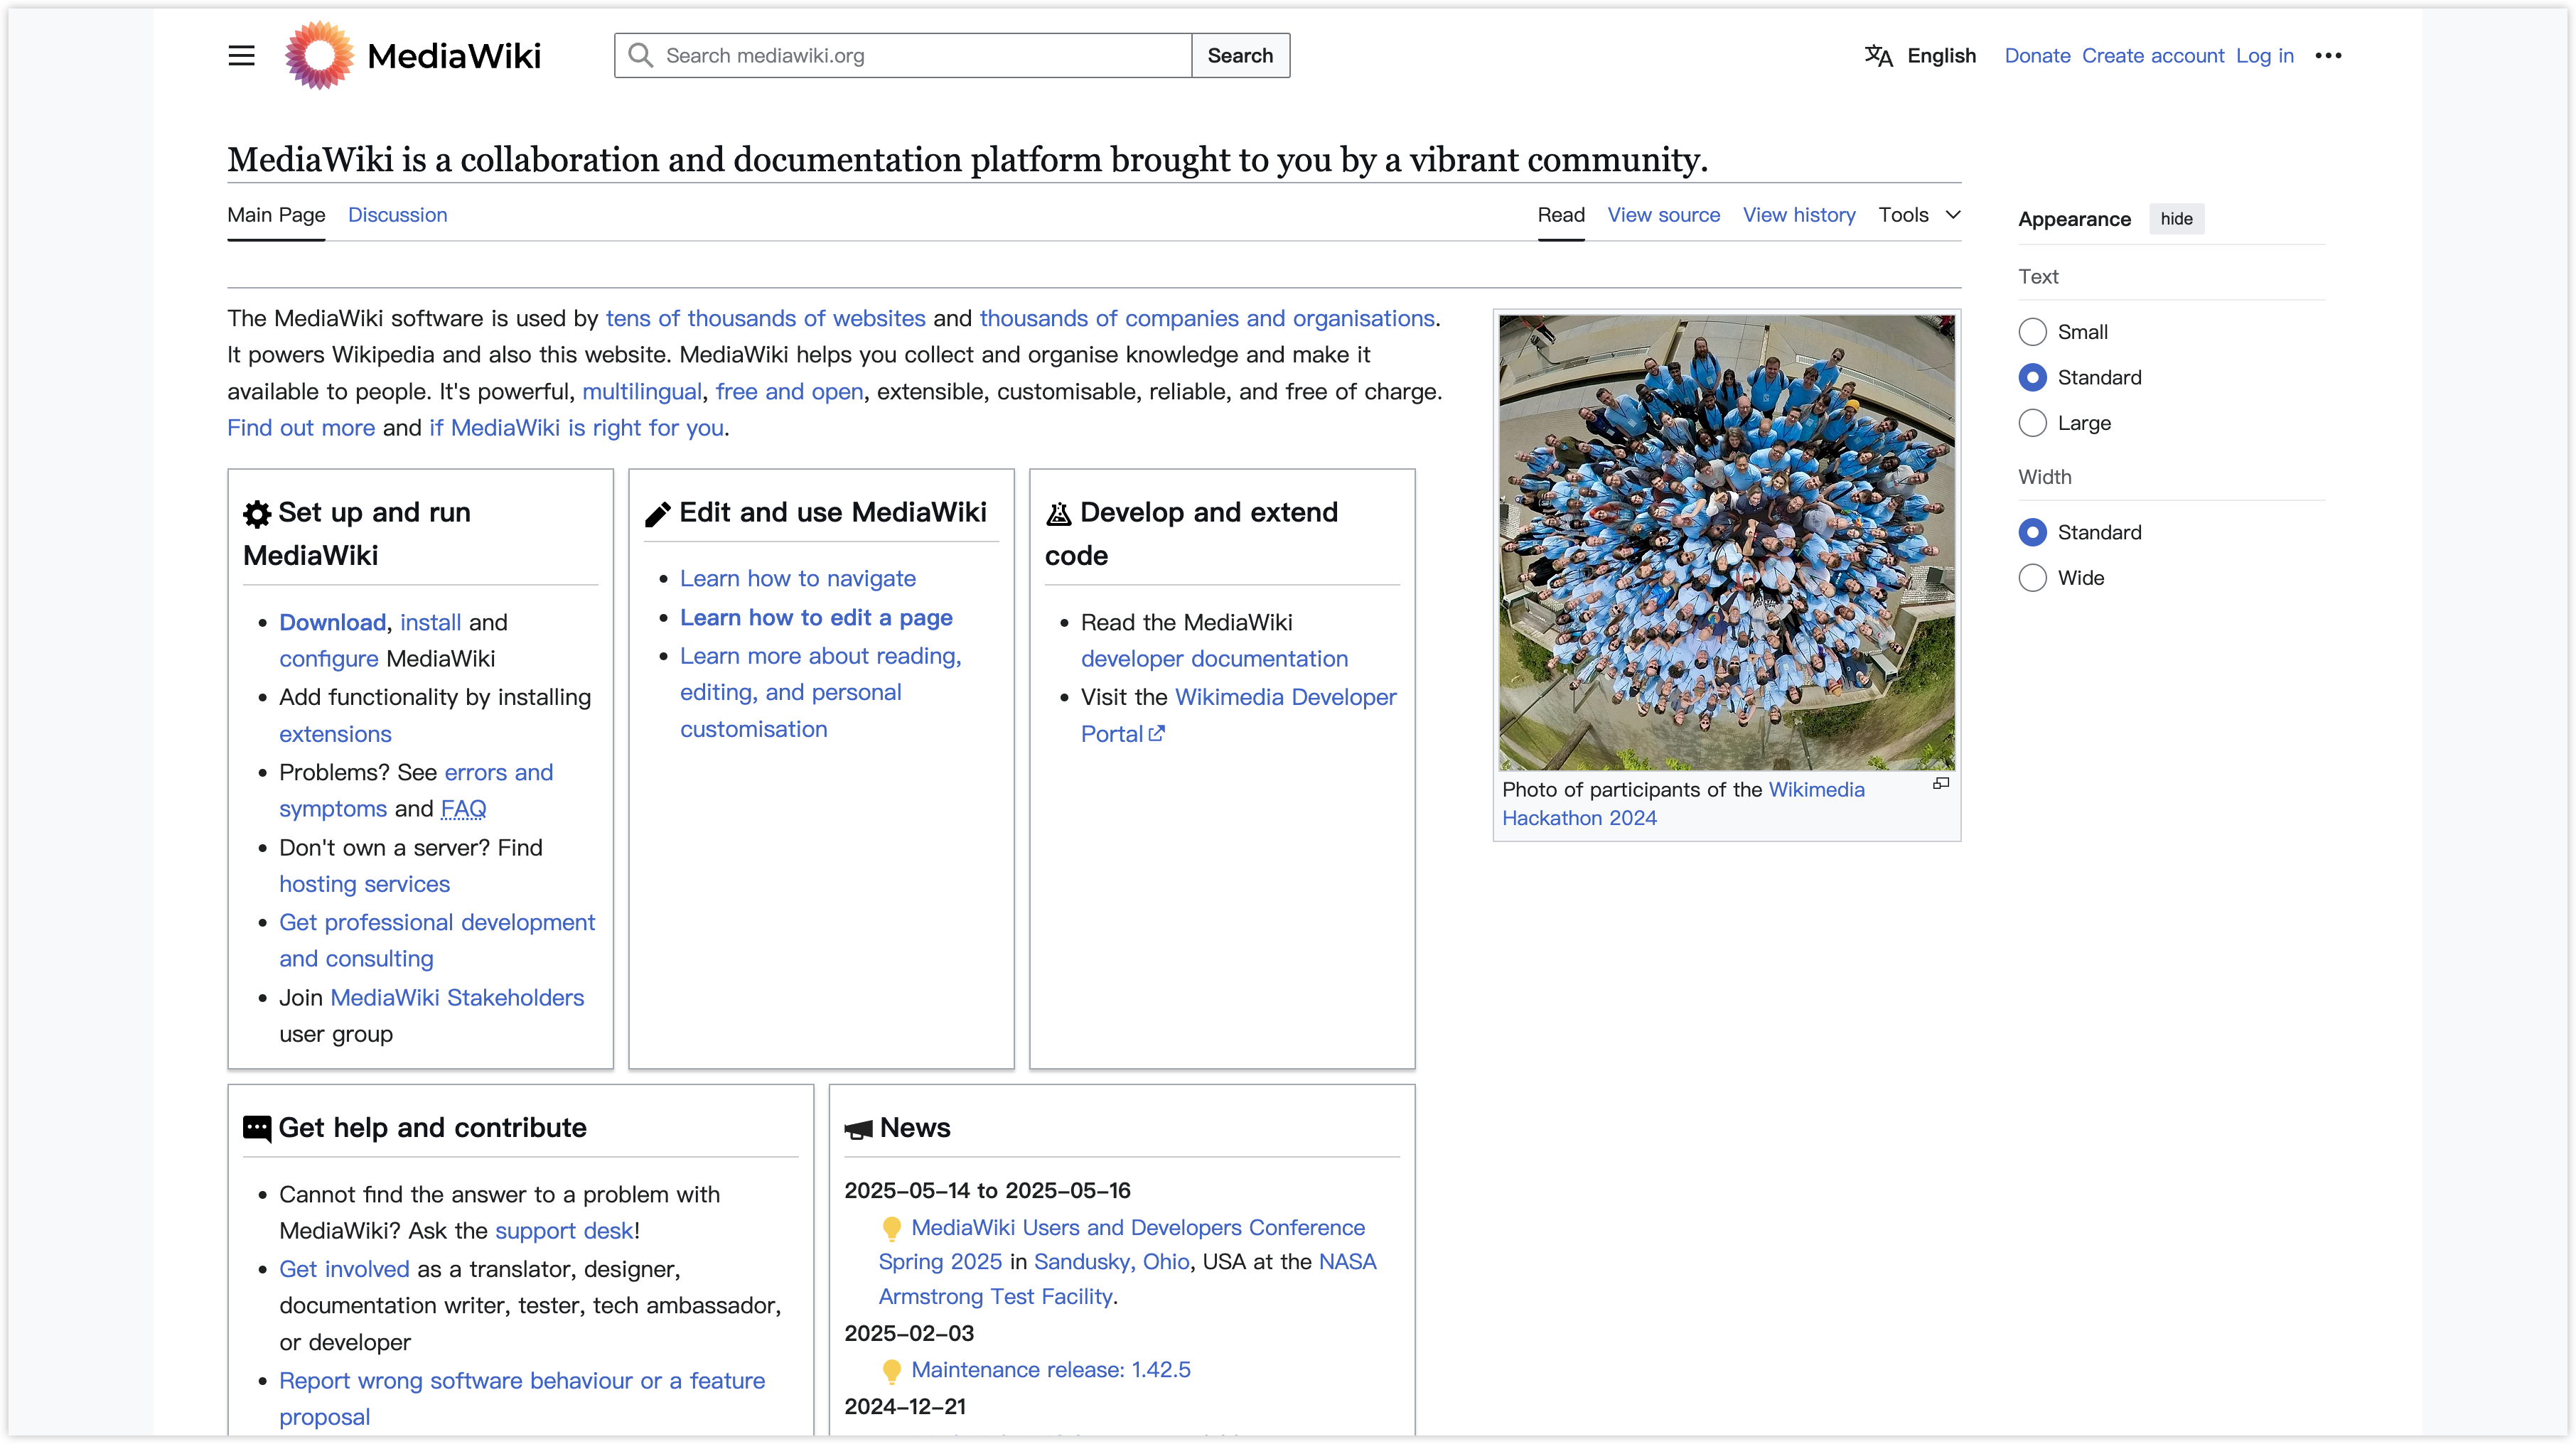Click the Log in link
Viewport: 2576px width, 1444px height.
(2265, 56)
